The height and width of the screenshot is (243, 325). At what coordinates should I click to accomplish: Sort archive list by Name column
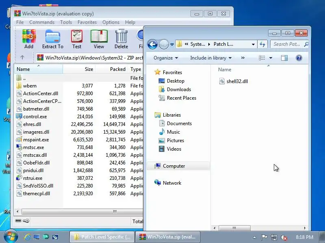click(39, 69)
